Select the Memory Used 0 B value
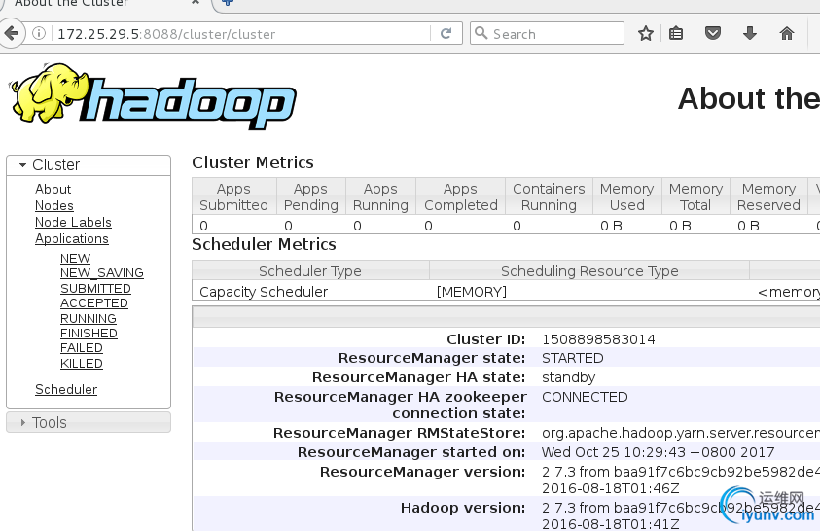The image size is (820, 531). tap(611, 226)
